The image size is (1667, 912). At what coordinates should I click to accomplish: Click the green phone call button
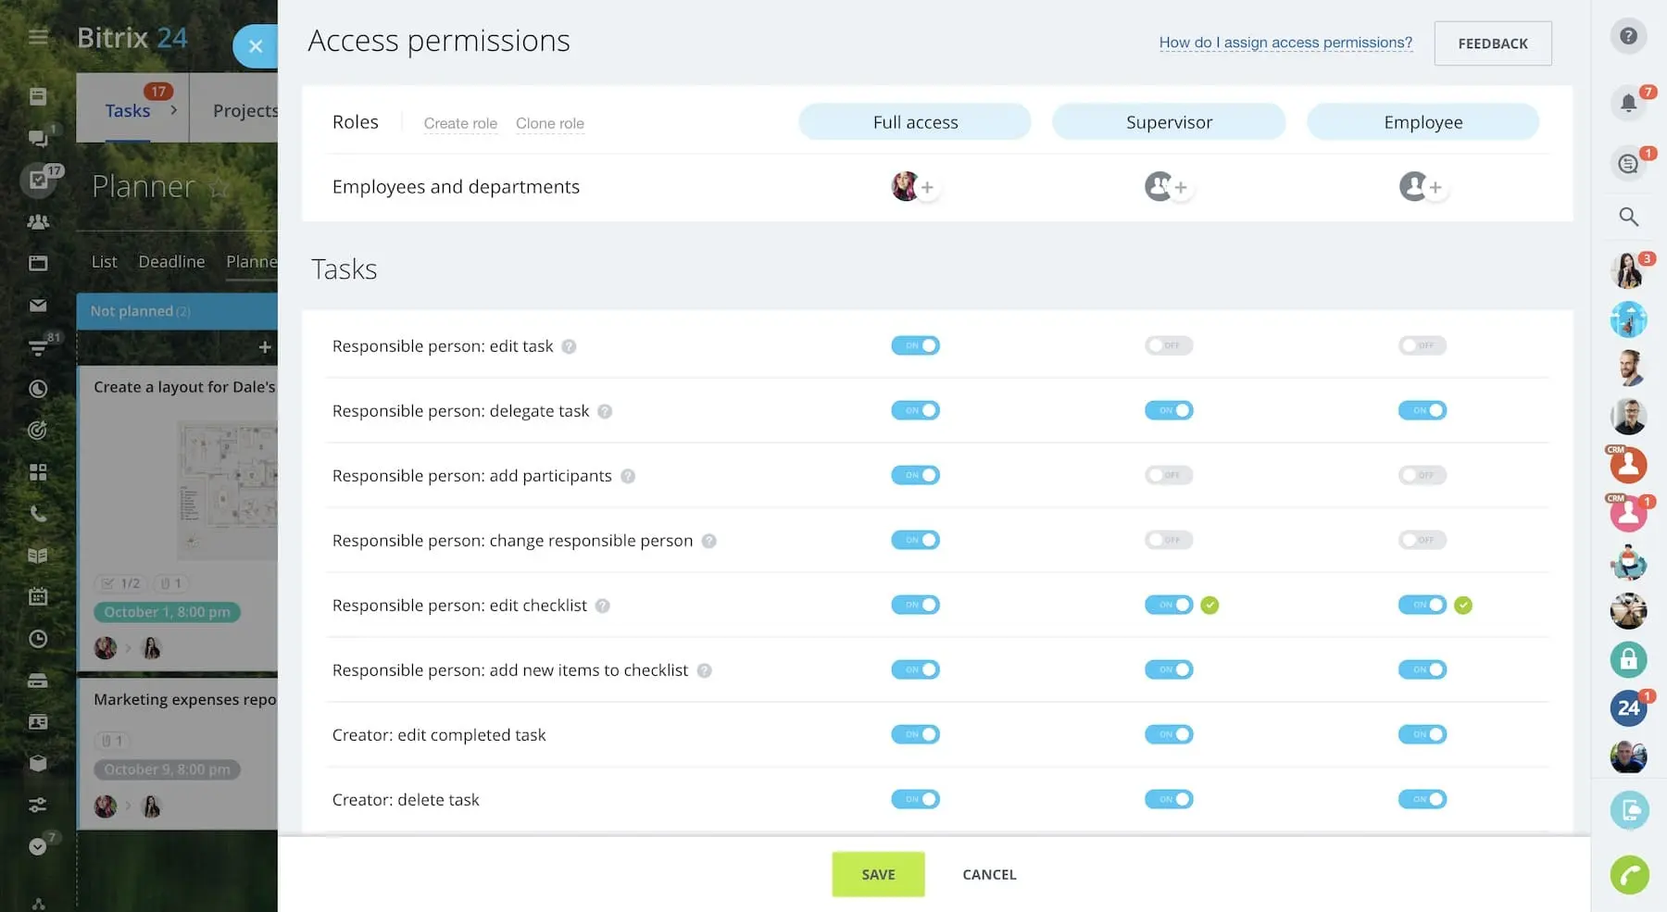click(x=1629, y=875)
